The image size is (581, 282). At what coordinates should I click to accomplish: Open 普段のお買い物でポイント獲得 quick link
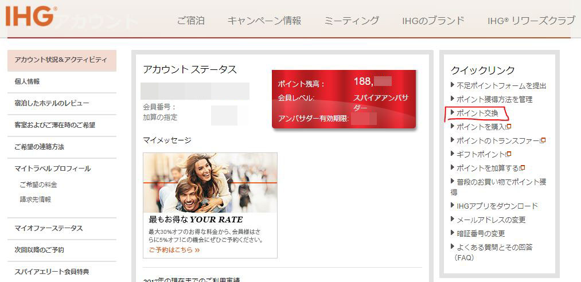point(498,187)
